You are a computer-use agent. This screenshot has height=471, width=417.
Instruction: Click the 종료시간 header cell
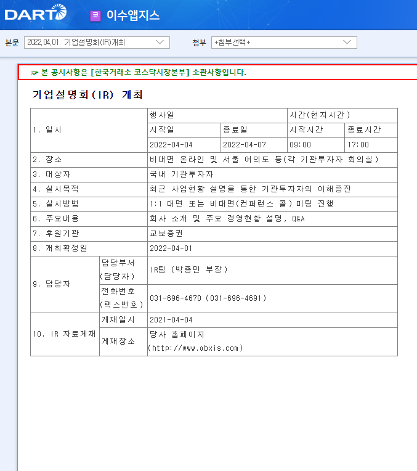(x=371, y=130)
